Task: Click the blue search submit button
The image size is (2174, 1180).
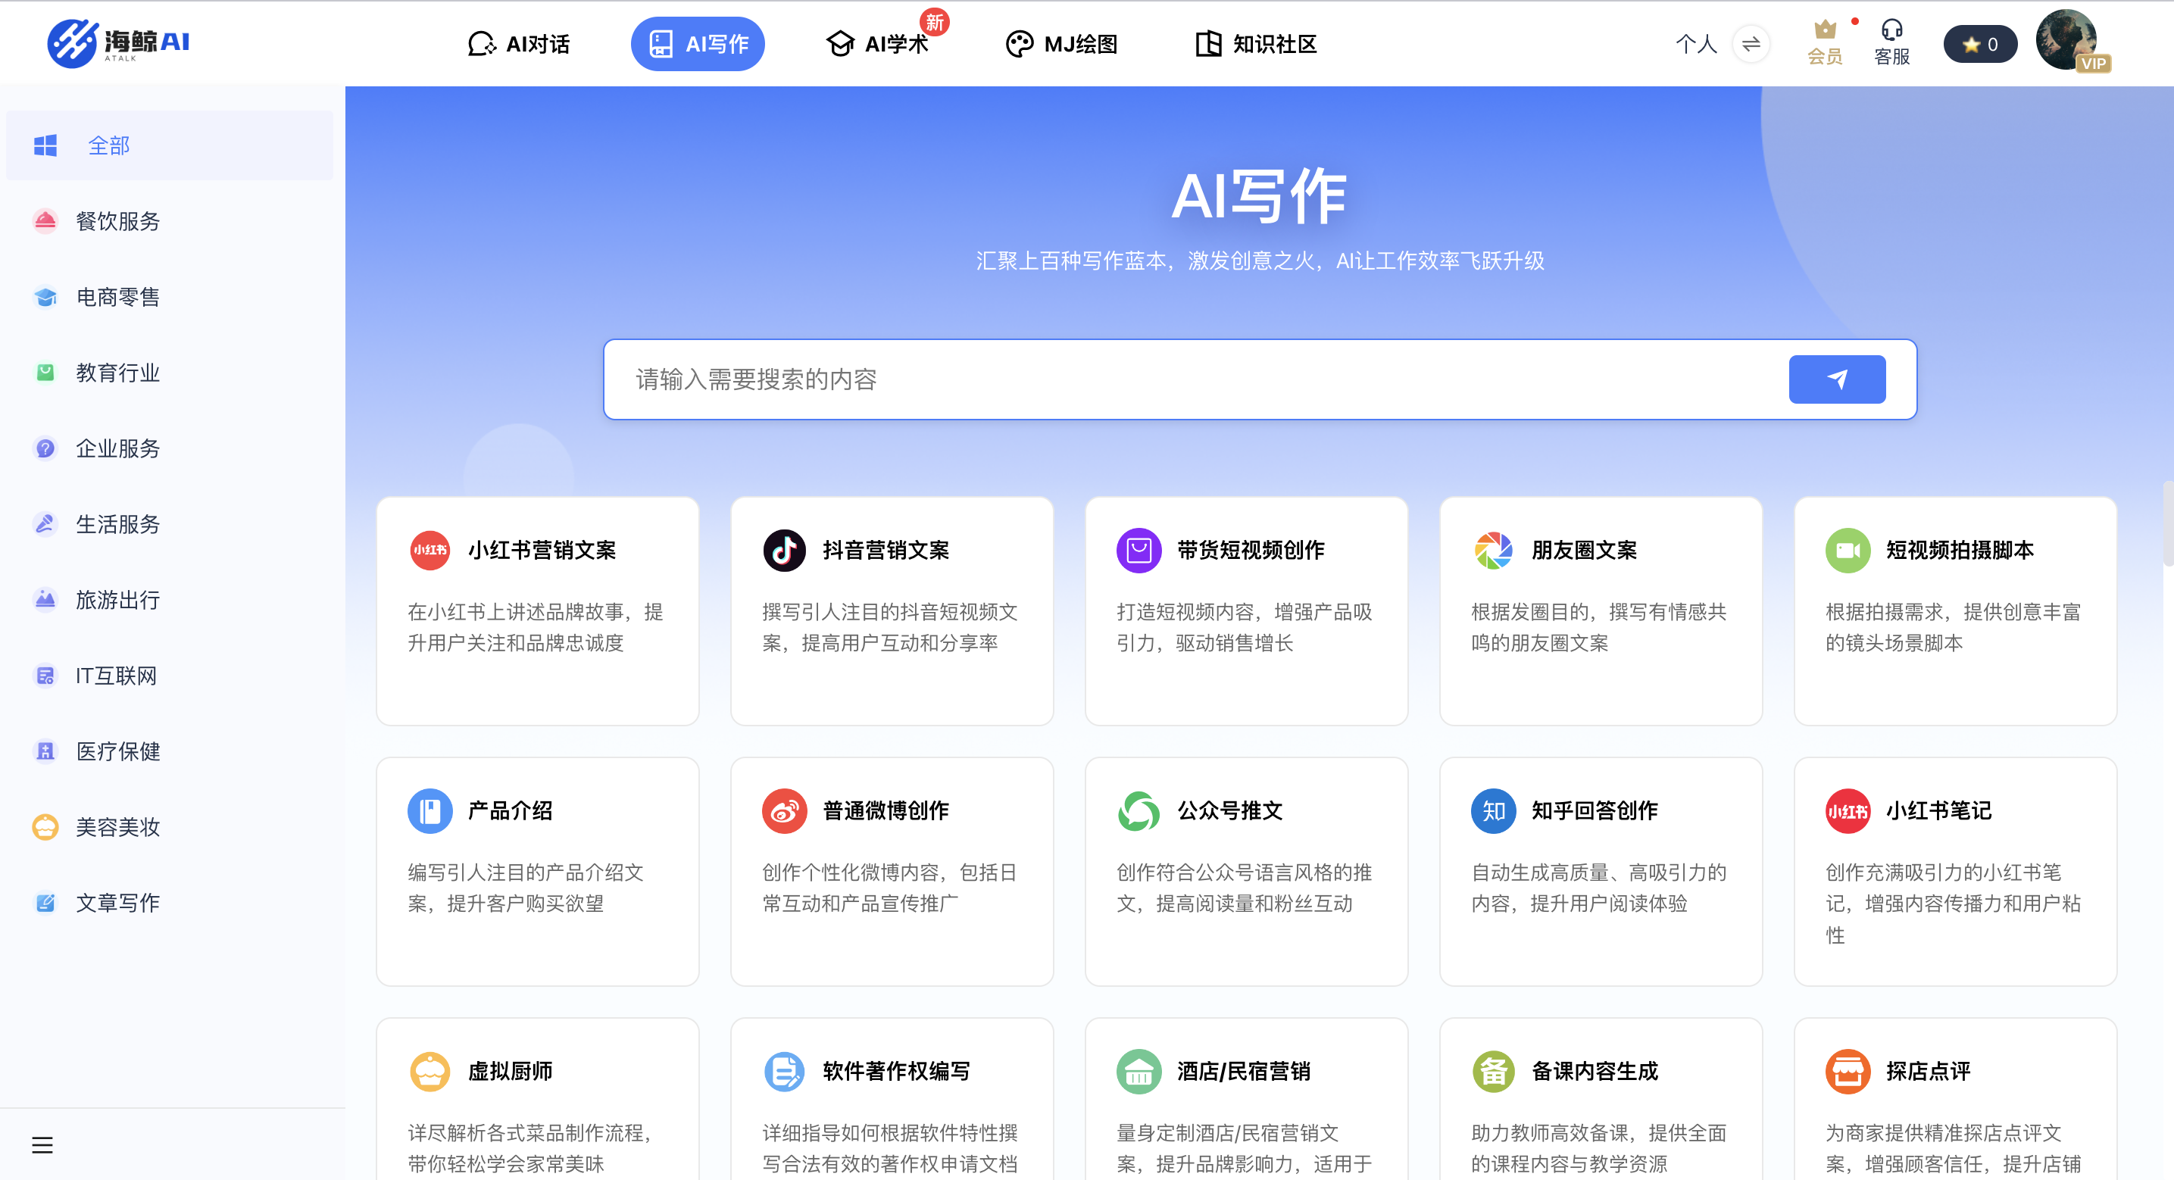Action: (x=1836, y=379)
